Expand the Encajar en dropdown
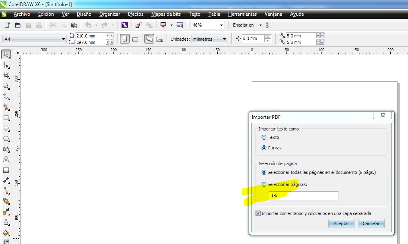Image resolution: width=408 pixels, height=244 pixels. (260, 25)
